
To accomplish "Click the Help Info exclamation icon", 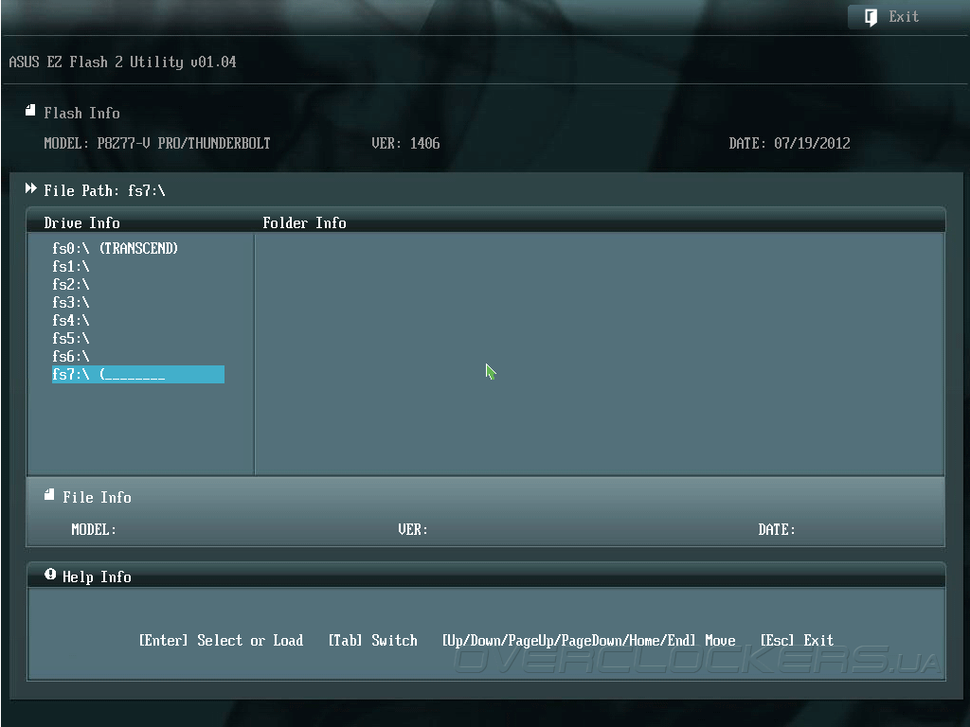I will (50, 575).
